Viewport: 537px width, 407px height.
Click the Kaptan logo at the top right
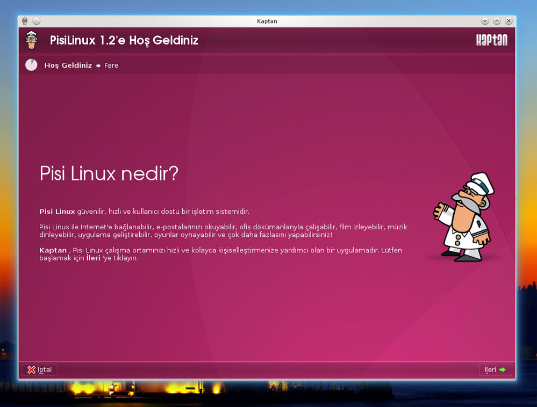(x=492, y=40)
